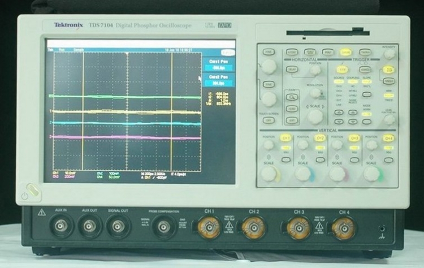Toggle the CH 2 vertical button

(319, 138)
